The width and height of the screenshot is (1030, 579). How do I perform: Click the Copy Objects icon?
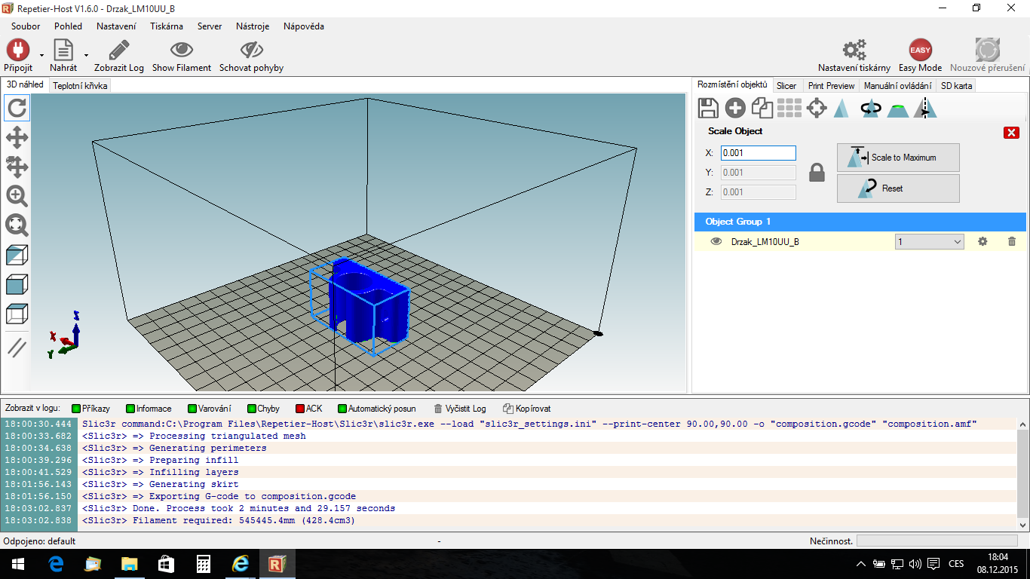(762, 109)
